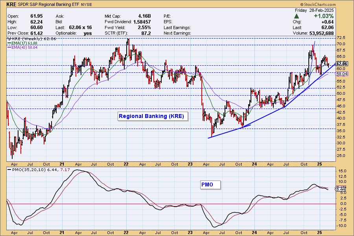Click the Open price value 61.95
The image size is (354, 236).
pyautogui.click(x=36, y=16)
